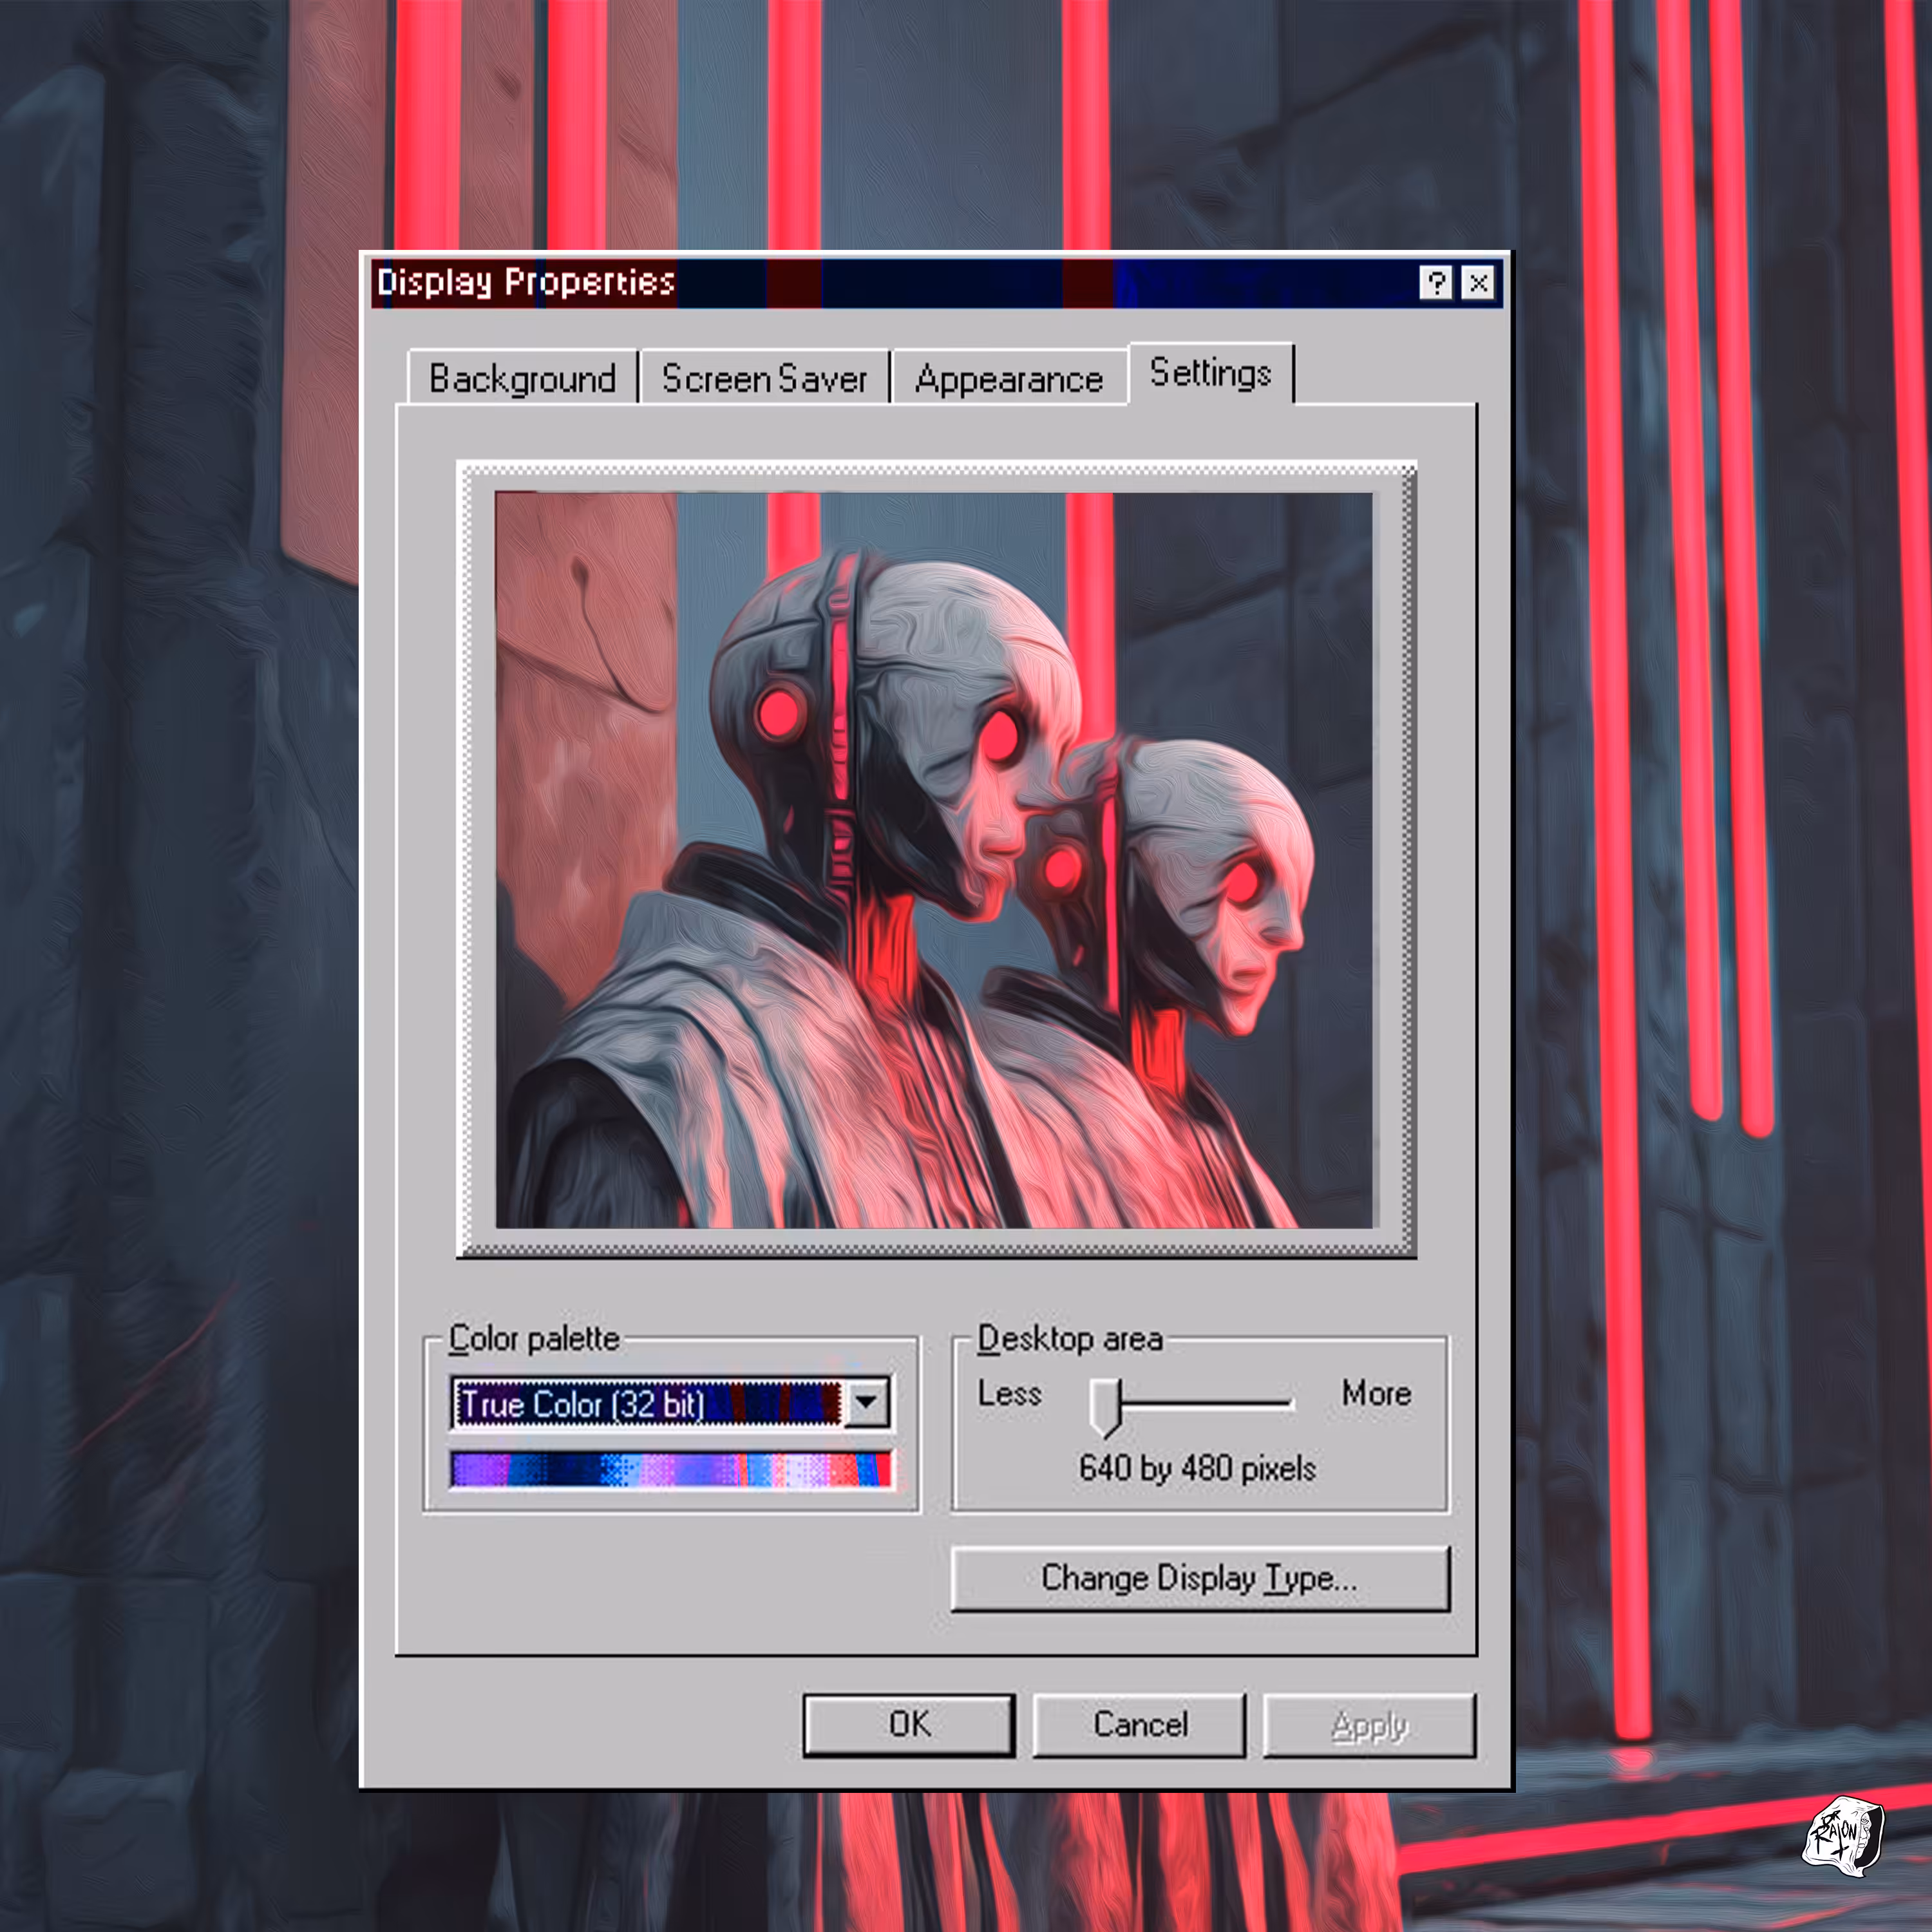This screenshot has width=1932, height=1932.
Task: Close the Display Properties dialog
Action: click(x=1478, y=283)
